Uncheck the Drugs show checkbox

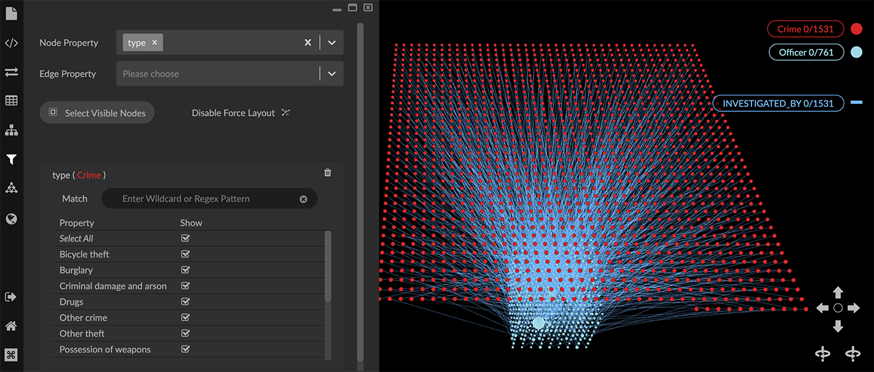point(185,302)
